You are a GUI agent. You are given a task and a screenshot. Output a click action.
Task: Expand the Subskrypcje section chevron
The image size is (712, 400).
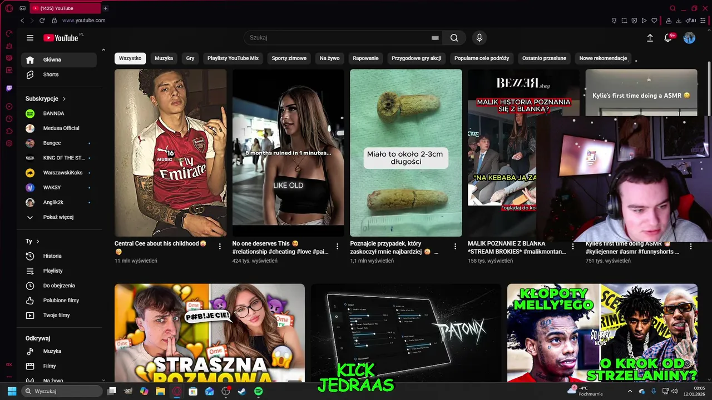(x=64, y=99)
